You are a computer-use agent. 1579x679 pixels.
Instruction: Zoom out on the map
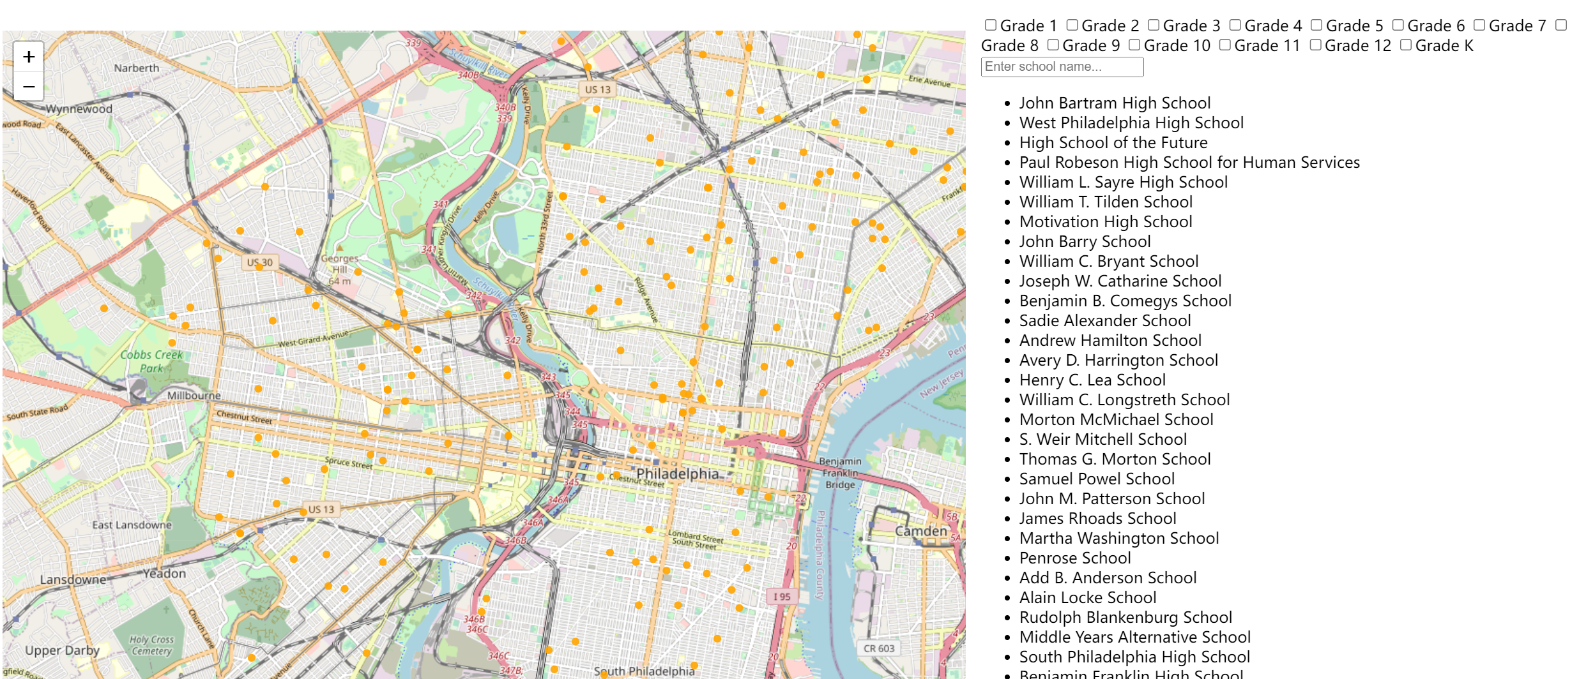[x=29, y=86]
